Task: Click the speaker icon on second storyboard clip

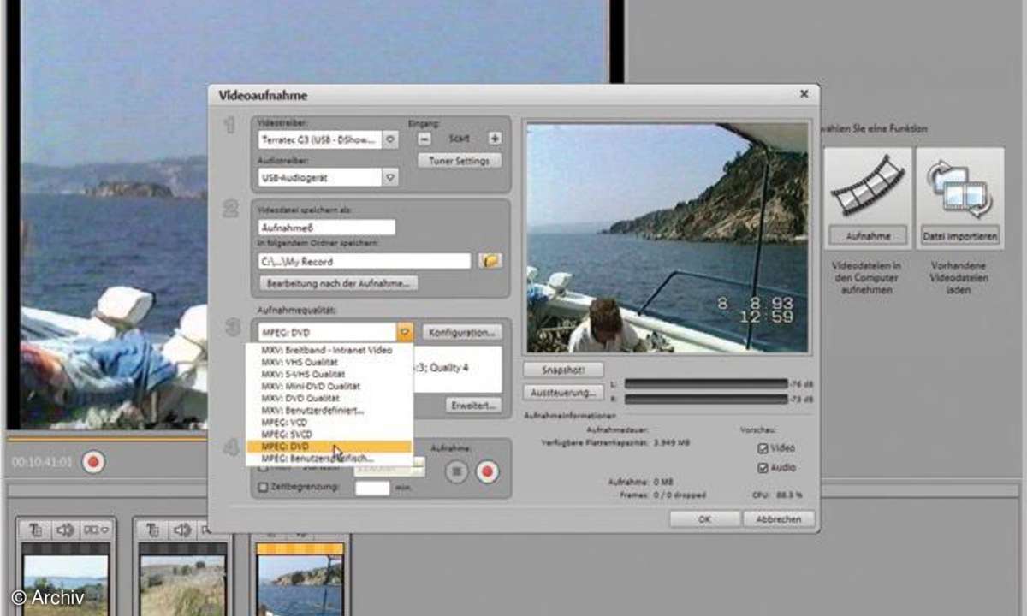Action: (x=182, y=530)
